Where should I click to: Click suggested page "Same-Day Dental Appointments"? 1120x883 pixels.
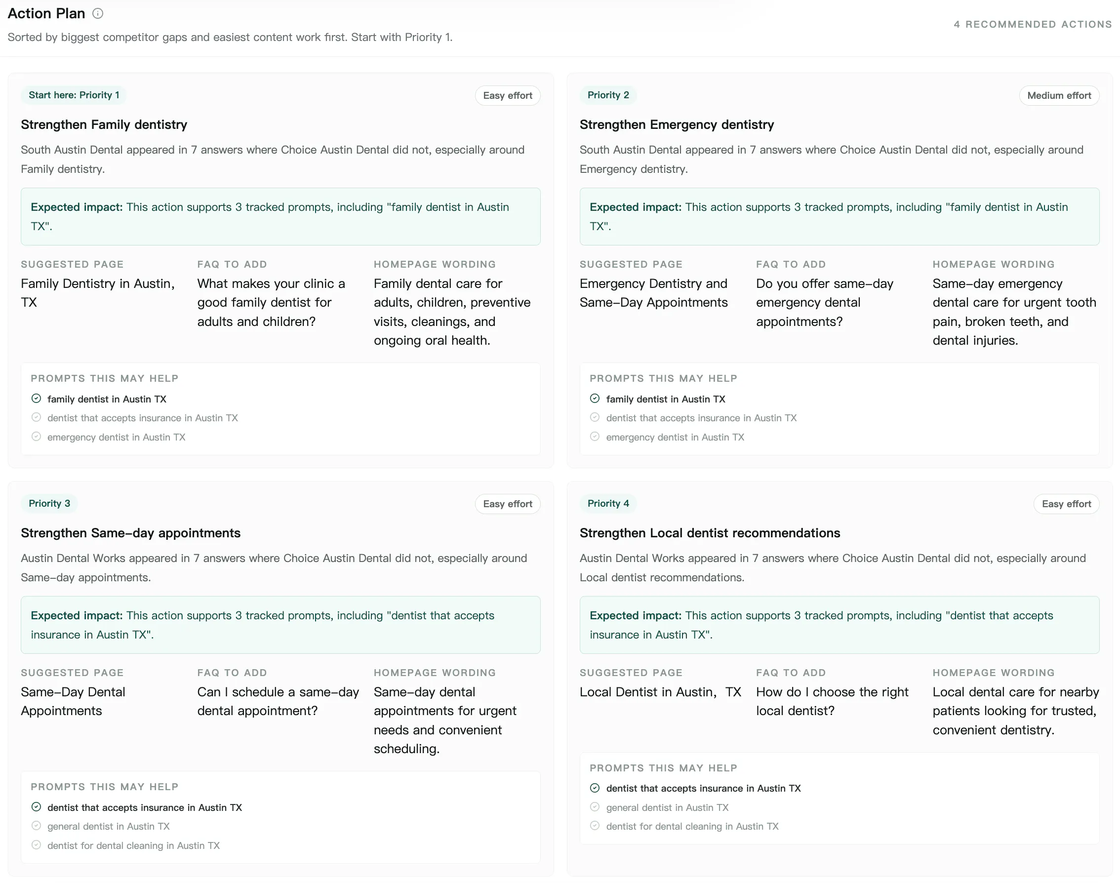click(73, 702)
